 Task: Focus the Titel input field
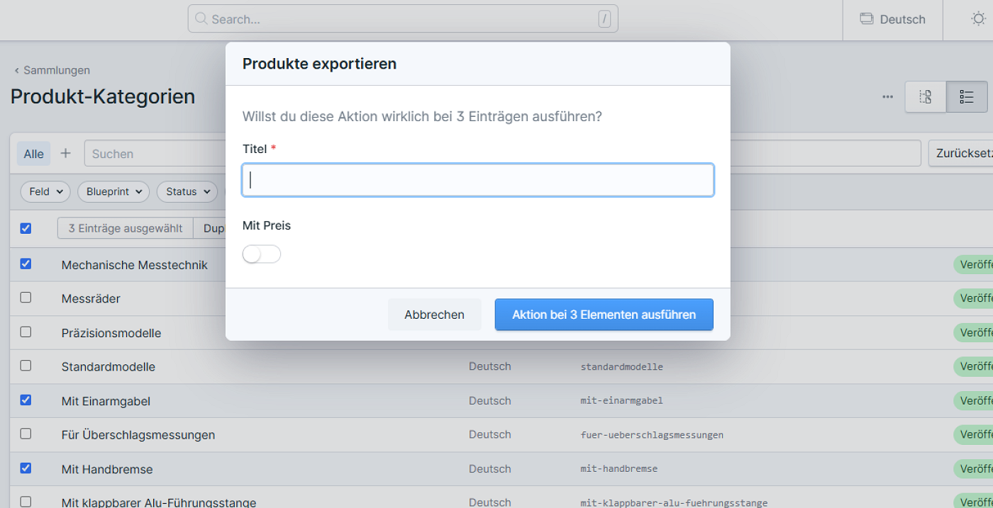coord(477,181)
